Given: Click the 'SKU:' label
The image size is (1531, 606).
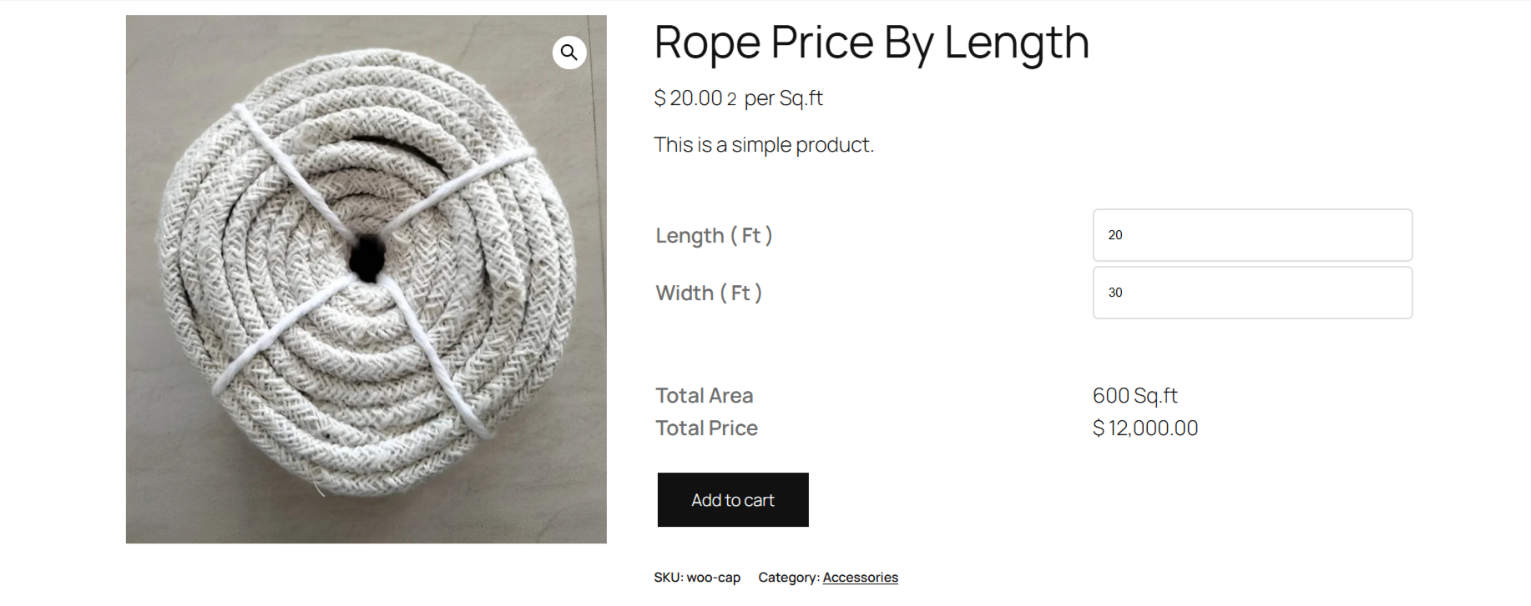Looking at the screenshot, I should click(668, 578).
